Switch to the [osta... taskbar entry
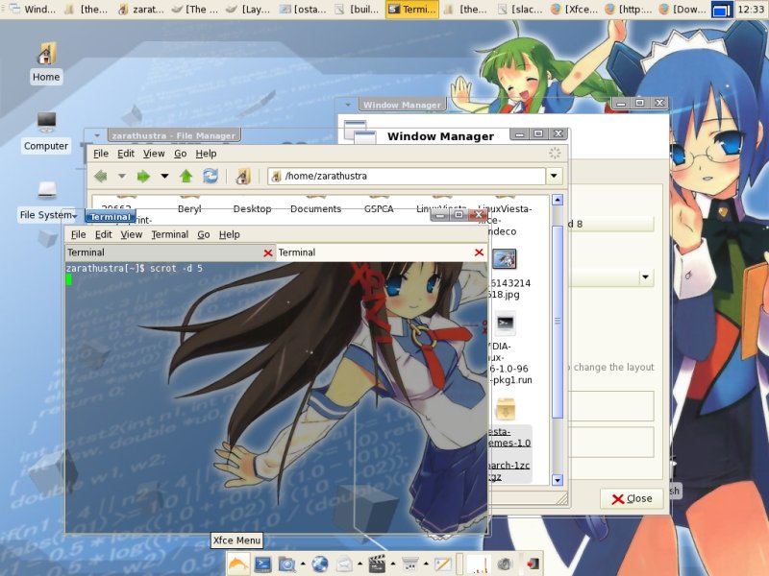This screenshot has height=576, width=769. click(x=303, y=9)
